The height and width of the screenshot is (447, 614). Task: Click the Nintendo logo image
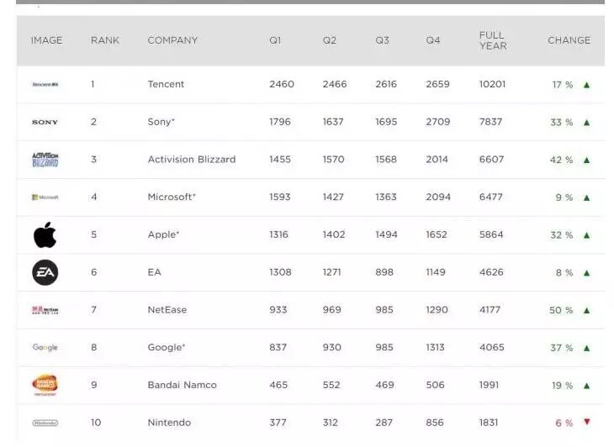tap(45, 423)
